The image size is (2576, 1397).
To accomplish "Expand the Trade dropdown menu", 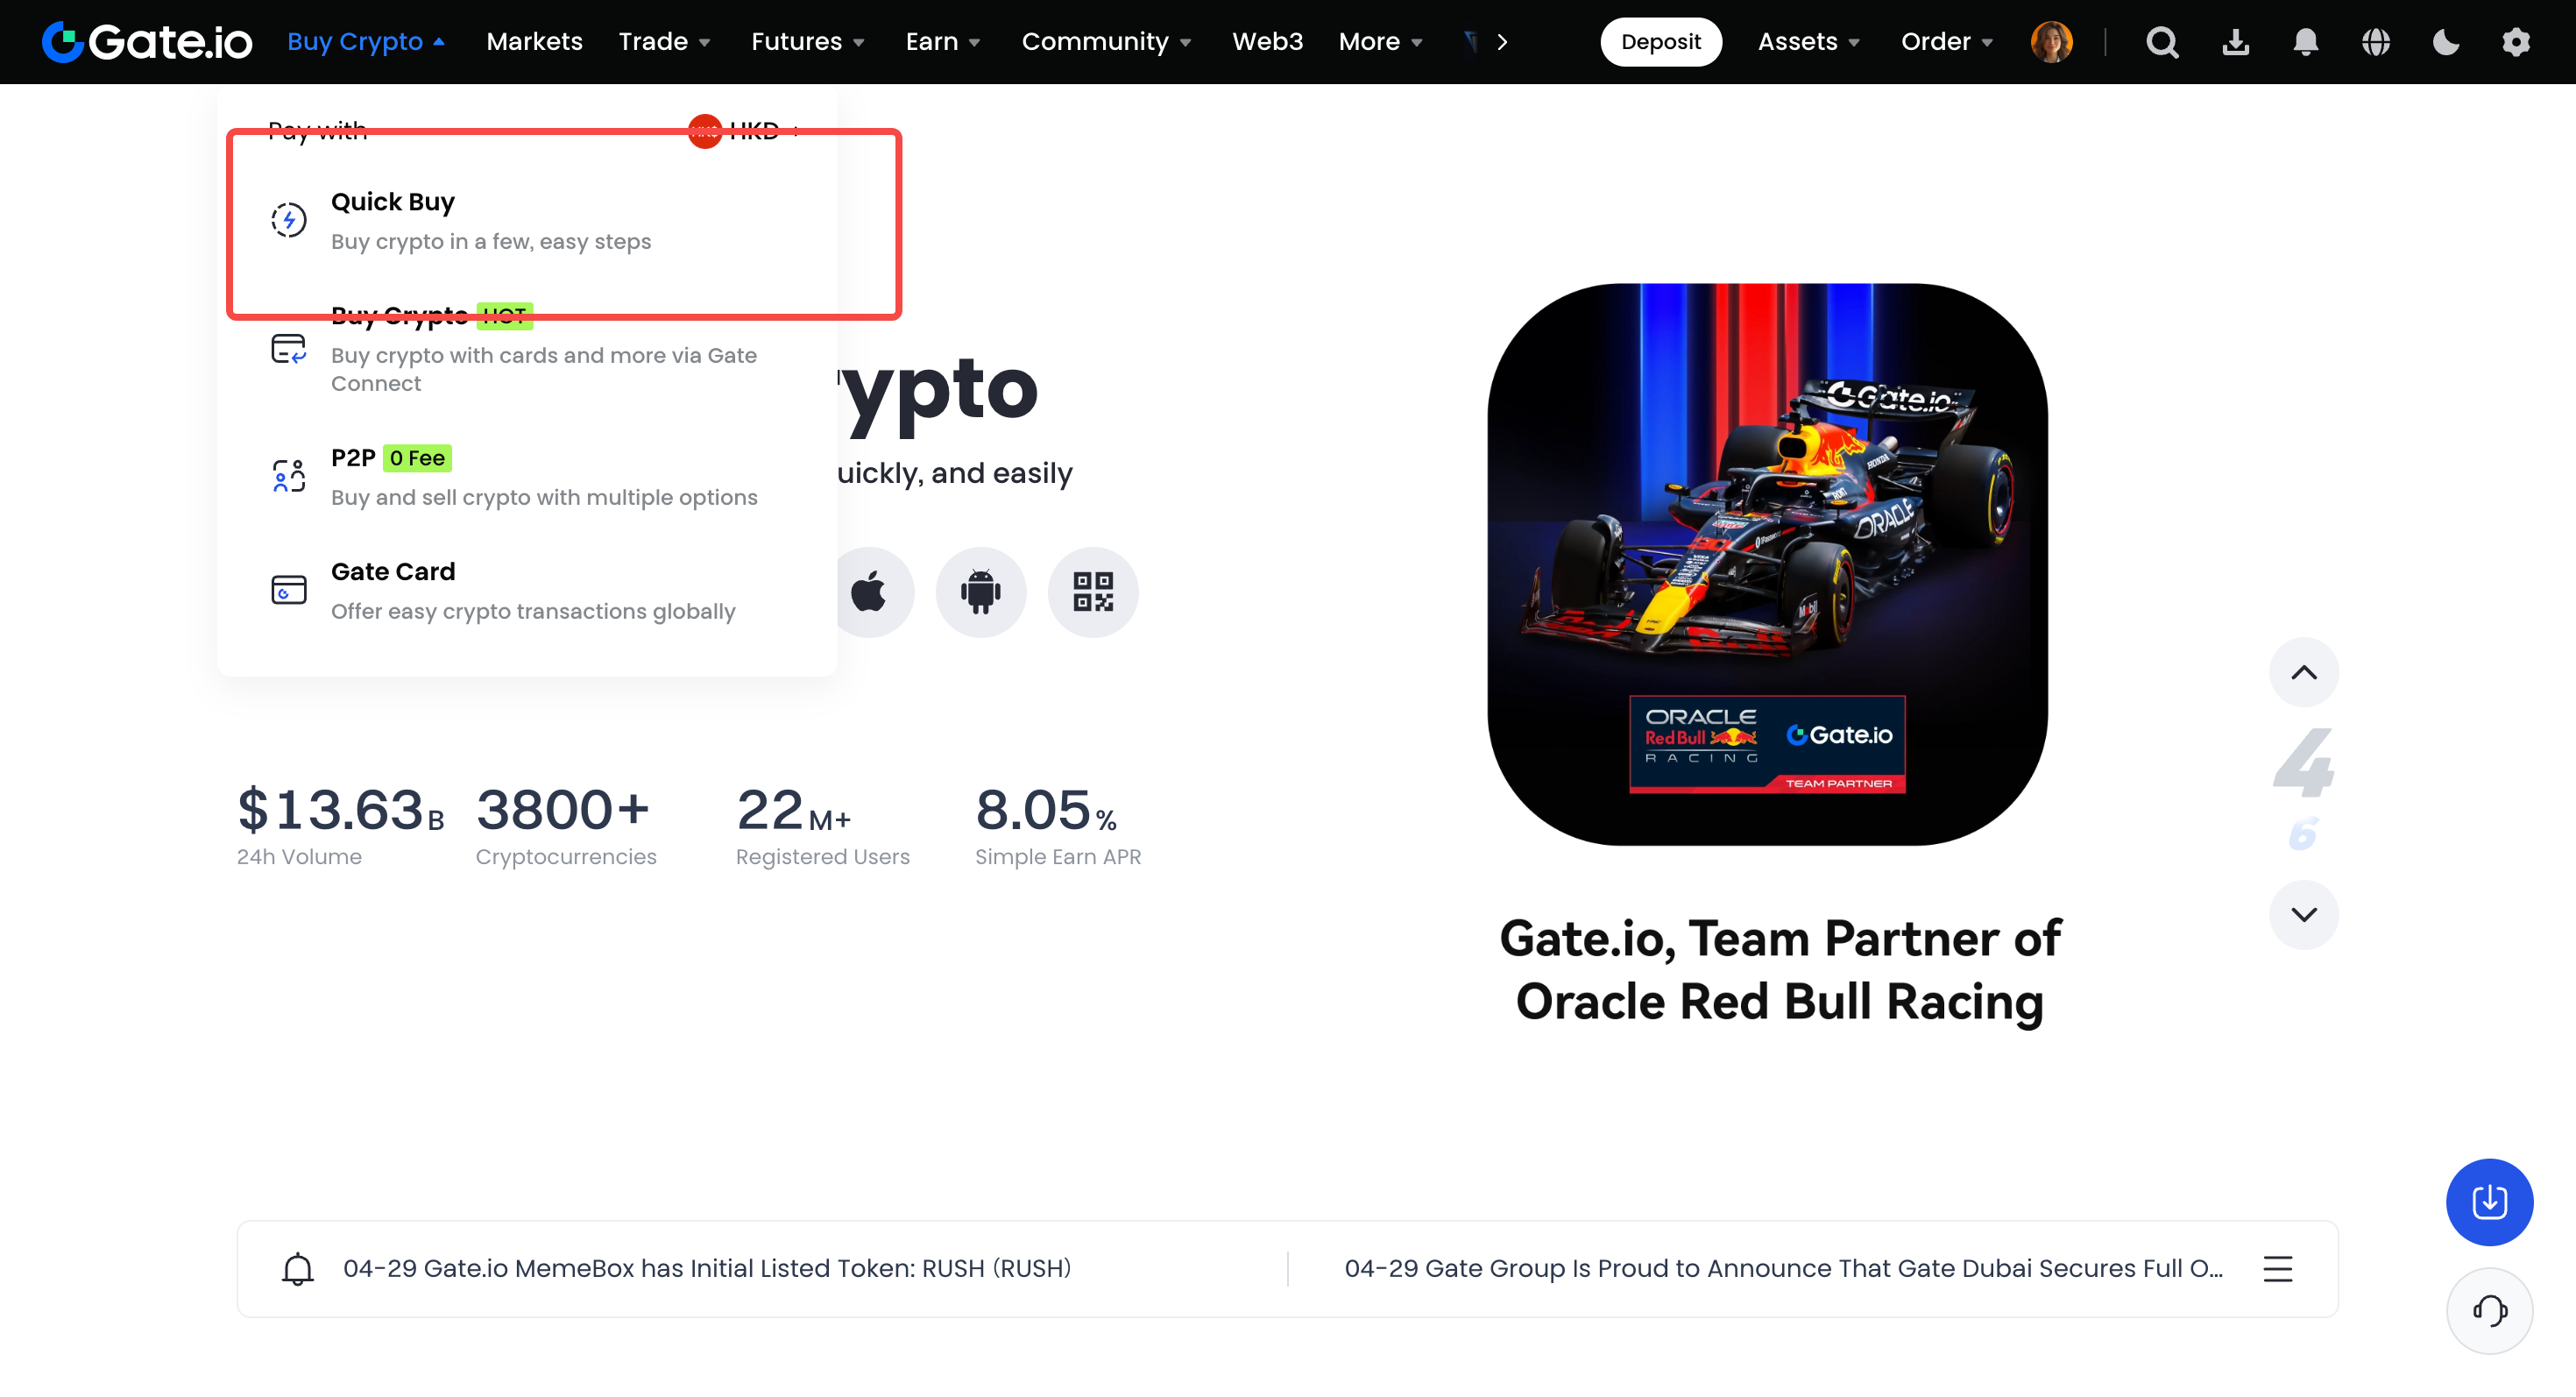I will 664,42.
